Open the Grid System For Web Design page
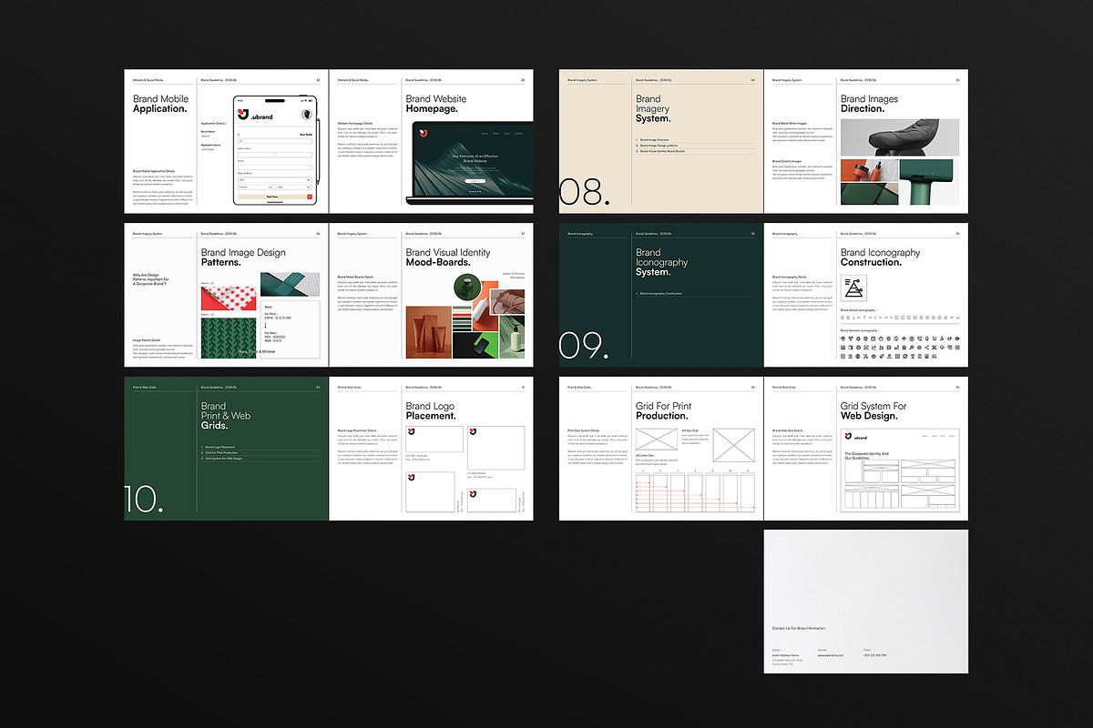Screen dimensions: 1093x728 tap(866, 449)
